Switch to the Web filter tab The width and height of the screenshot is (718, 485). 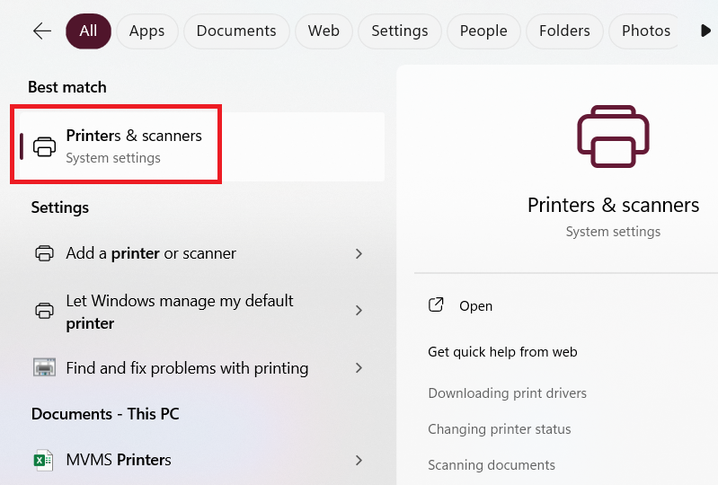point(324,31)
